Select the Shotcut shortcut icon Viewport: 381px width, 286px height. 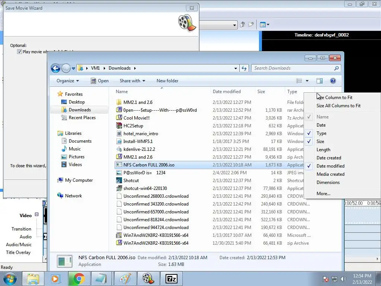(x=119, y=181)
